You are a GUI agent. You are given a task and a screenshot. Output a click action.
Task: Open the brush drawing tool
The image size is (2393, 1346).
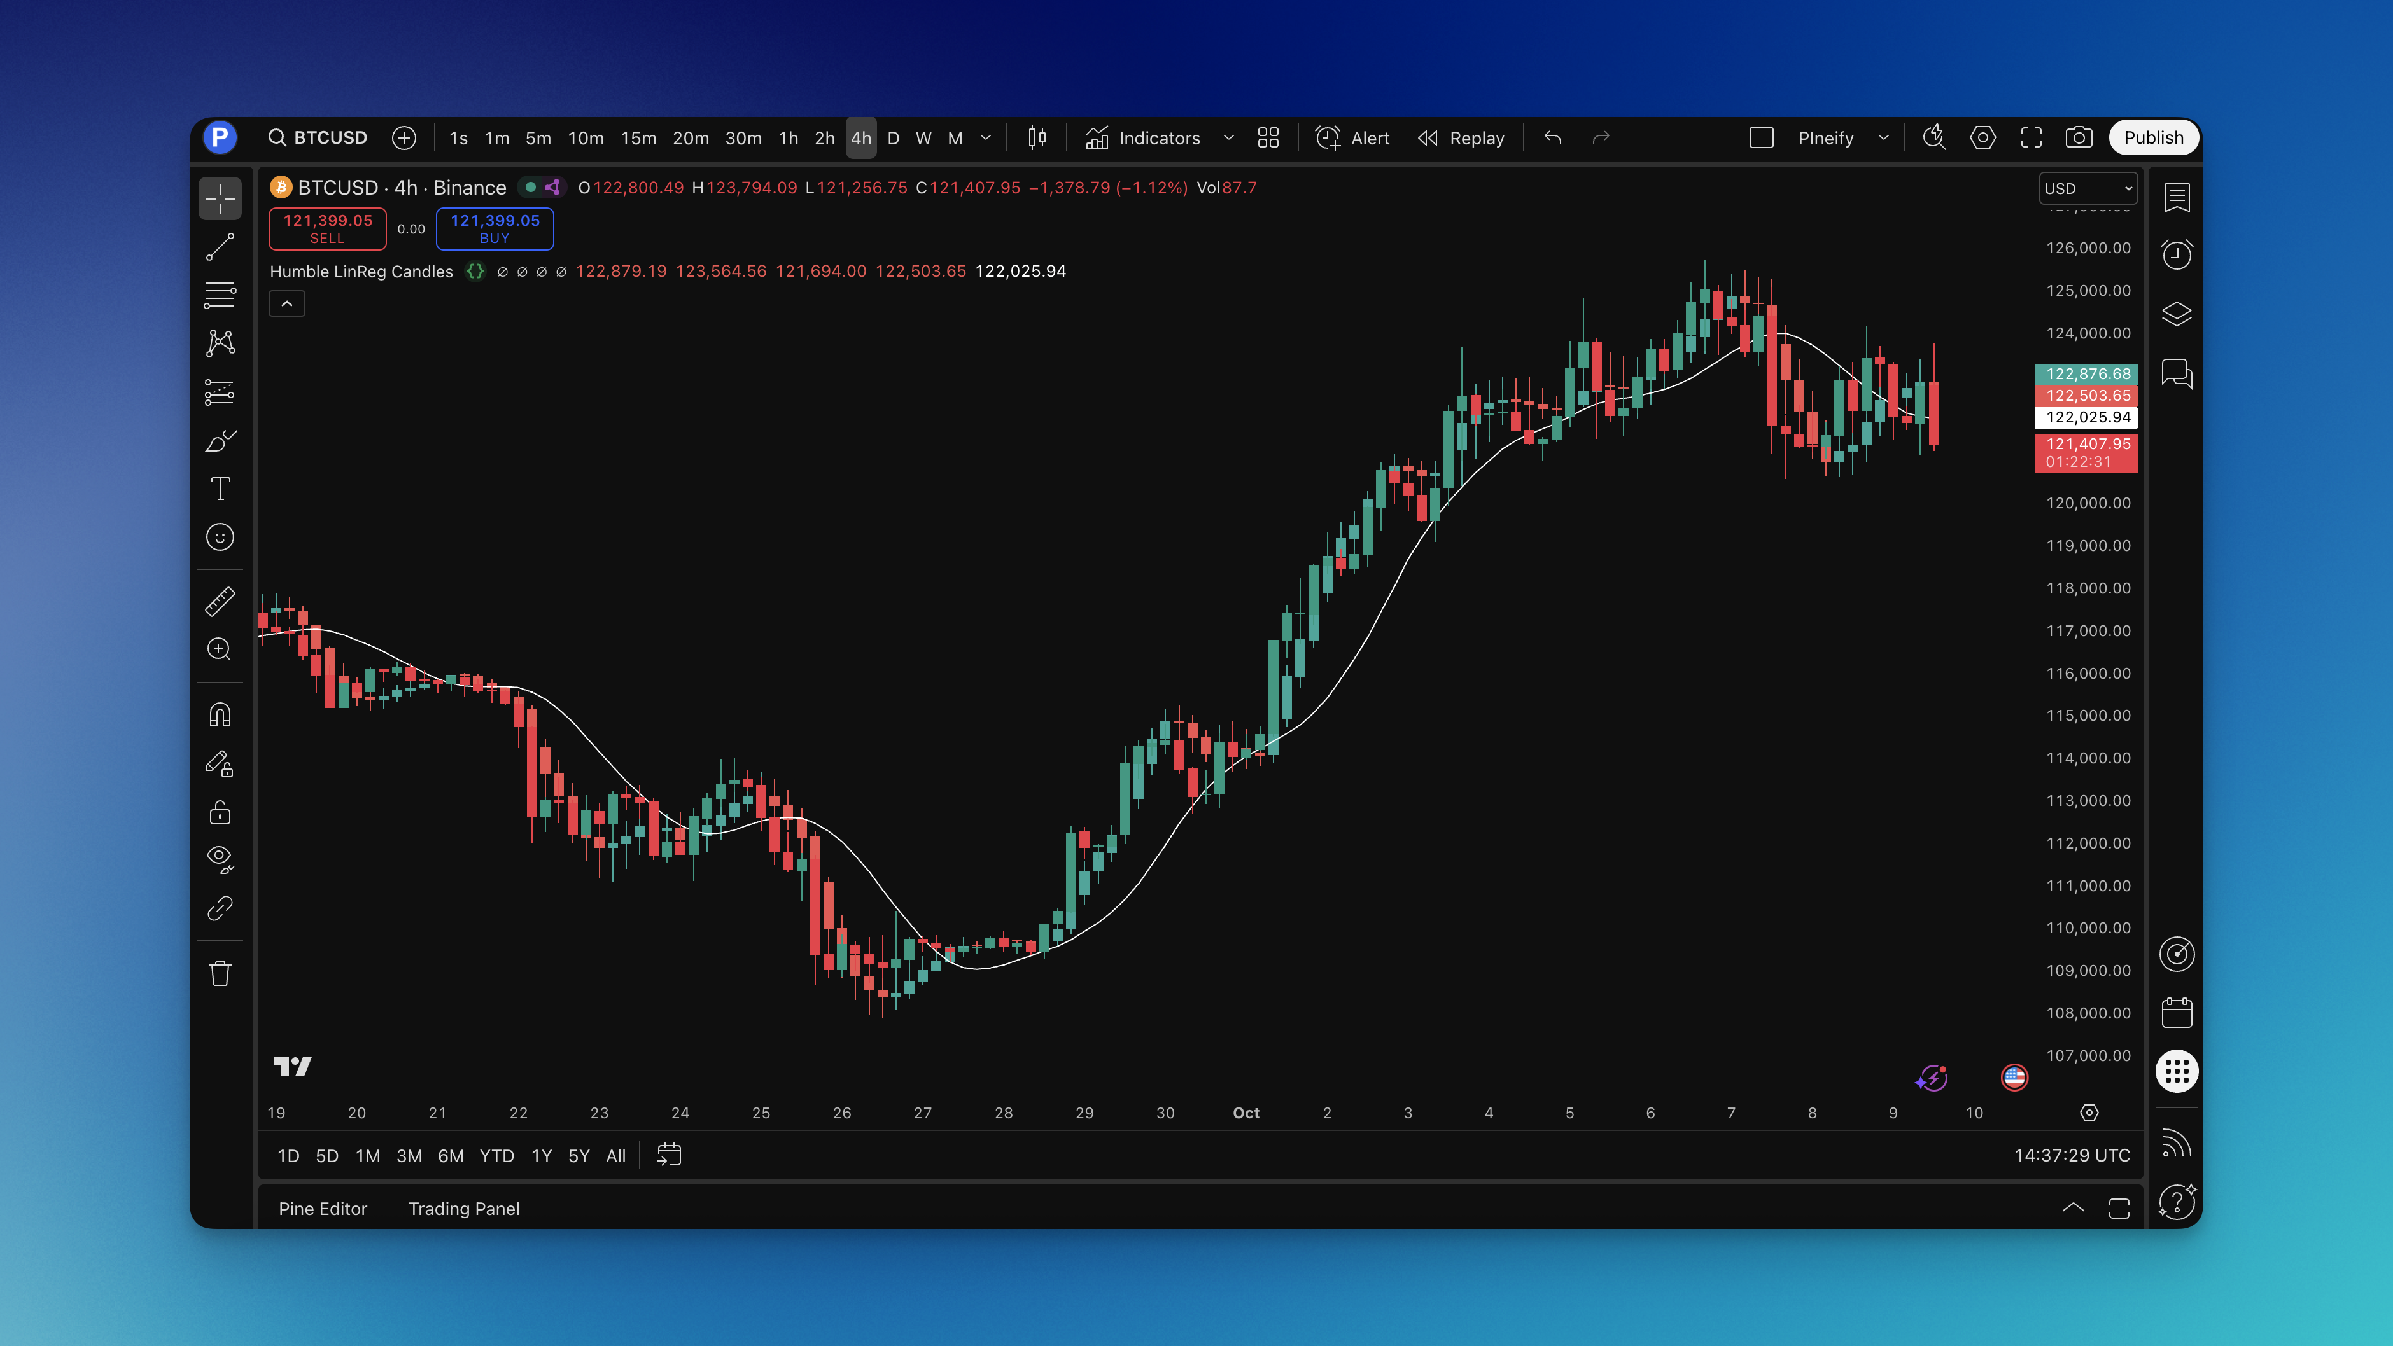220,441
